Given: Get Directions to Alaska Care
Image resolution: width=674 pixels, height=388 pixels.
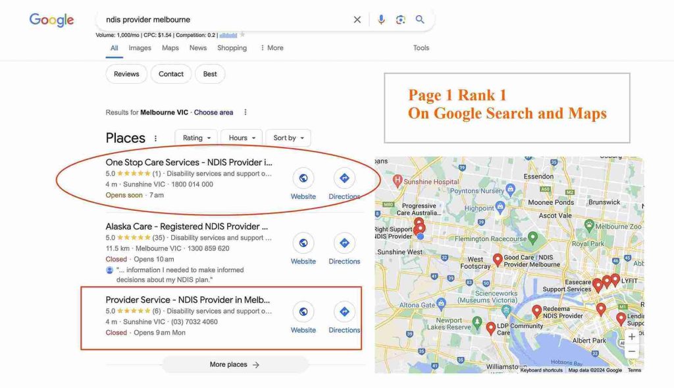Looking at the screenshot, I should [x=344, y=243].
